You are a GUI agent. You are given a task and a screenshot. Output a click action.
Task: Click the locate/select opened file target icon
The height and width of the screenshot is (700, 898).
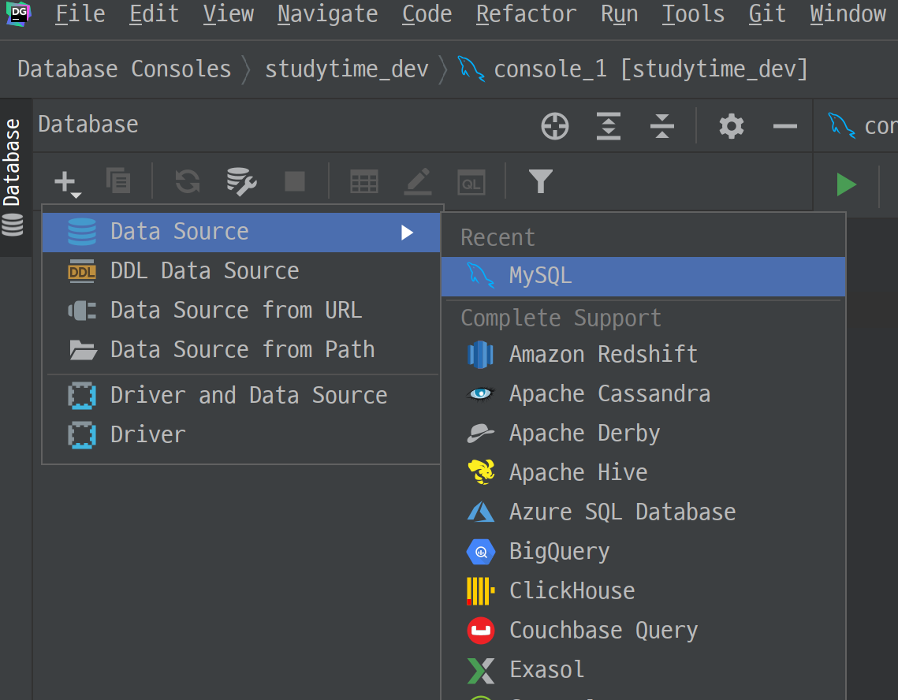555,126
